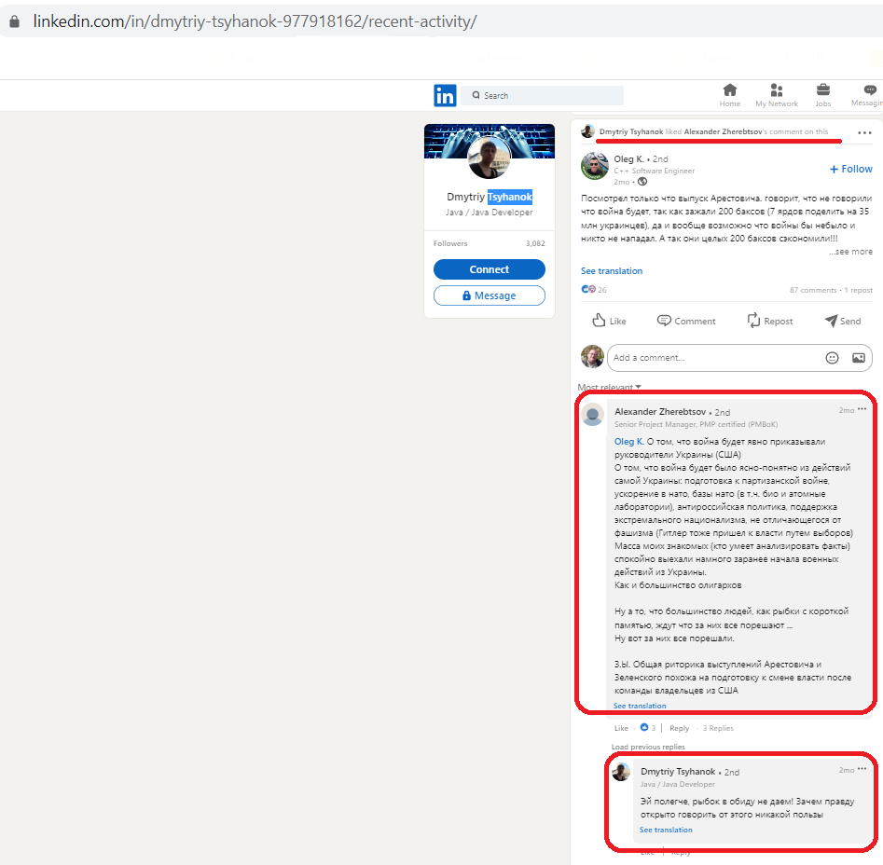Open the 26 reactions count
The image size is (883, 865).
594,289
